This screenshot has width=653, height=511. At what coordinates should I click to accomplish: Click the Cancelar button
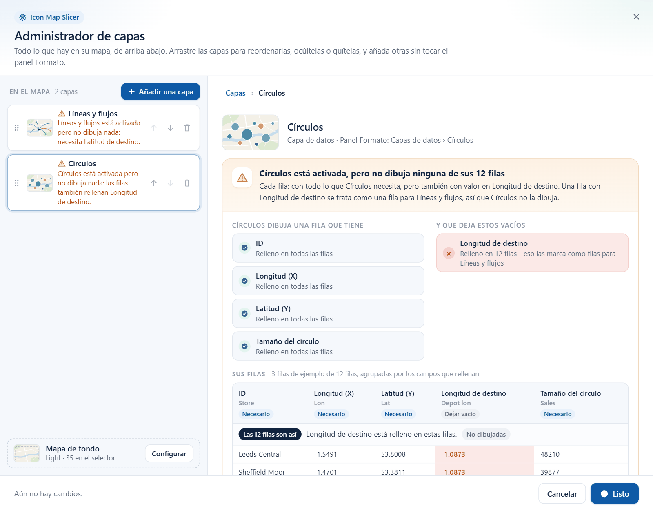[x=562, y=494]
